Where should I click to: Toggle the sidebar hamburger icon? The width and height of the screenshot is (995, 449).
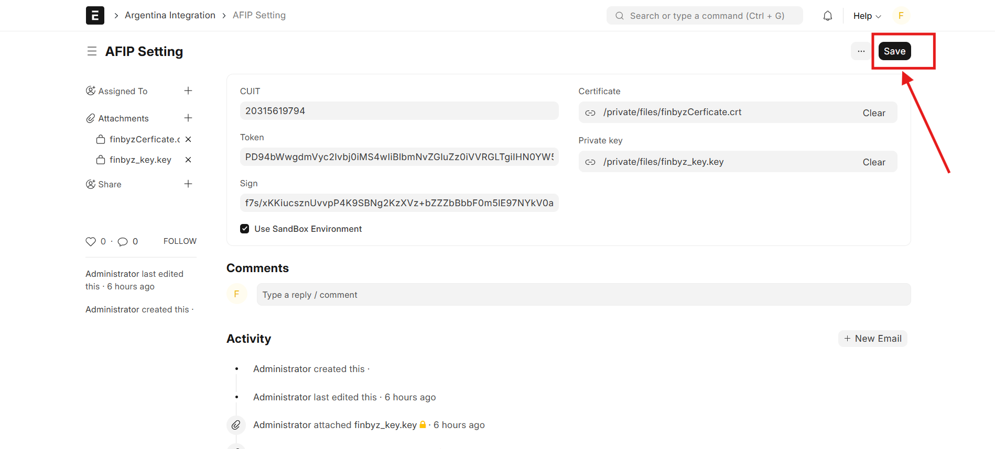coord(92,51)
